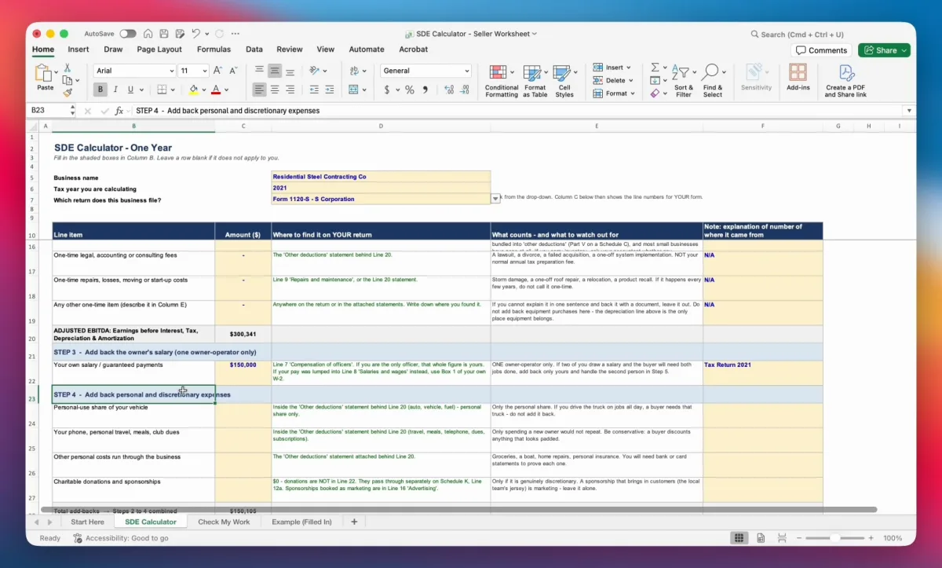Click the Insert Function fx icon
This screenshot has width=942, height=568.
[119, 111]
